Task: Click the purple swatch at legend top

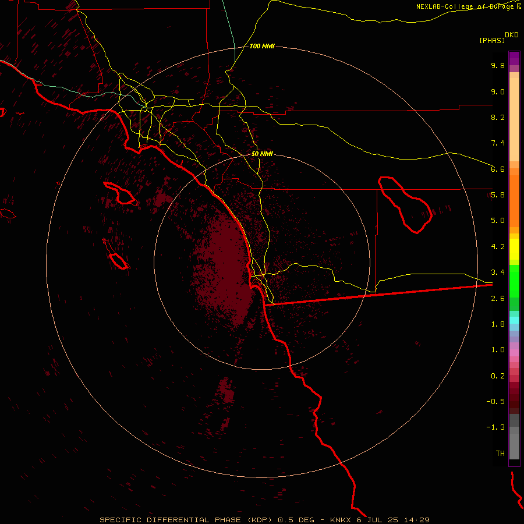Action: 514,58
